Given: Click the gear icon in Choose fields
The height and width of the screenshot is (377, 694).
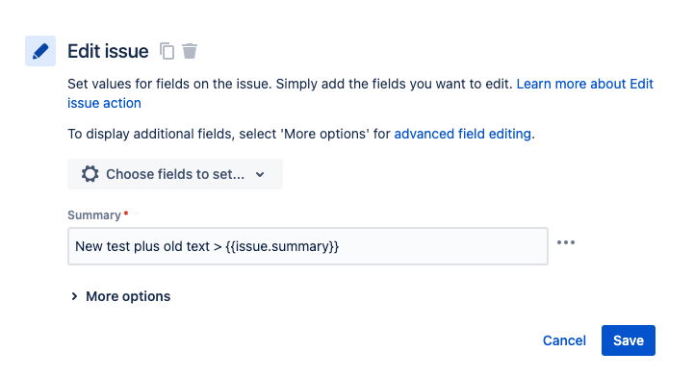Looking at the screenshot, I should tap(90, 174).
